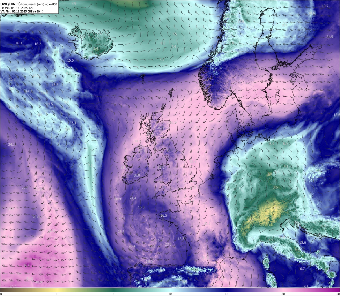
Task: Click the 24.1 value label
Action: (12, 145)
